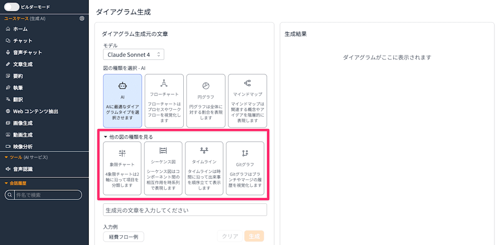
Task: Select the フローチャート diagram type card
Action: [164, 101]
